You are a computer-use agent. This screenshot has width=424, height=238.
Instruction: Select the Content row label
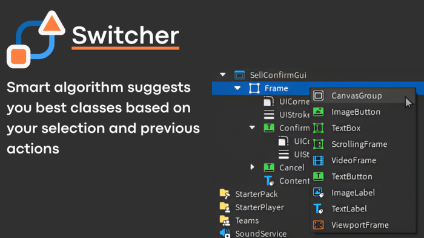(294, 181)
